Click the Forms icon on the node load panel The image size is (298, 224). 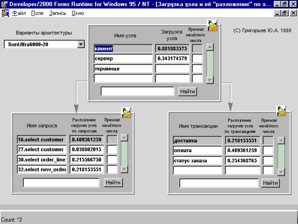(212, 25)
